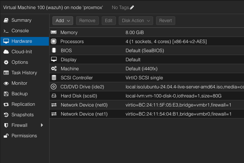Open the Disk Action dropdown menu
Image resolution: width=244 pixels, height=163 pixels.
(136, 21)
